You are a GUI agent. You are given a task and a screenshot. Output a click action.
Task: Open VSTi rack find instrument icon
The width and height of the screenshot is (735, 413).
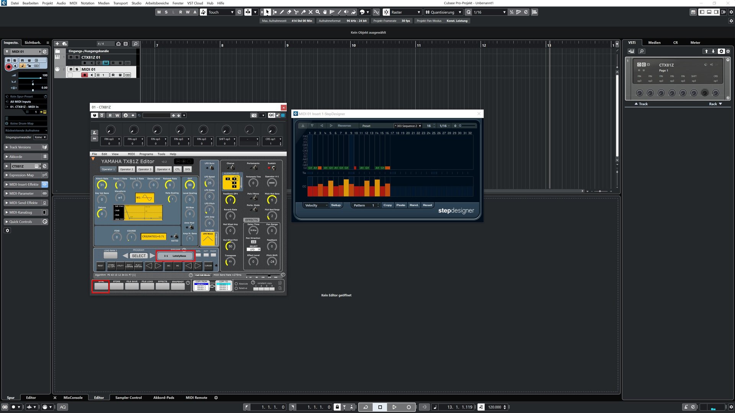tap(642, 51)
